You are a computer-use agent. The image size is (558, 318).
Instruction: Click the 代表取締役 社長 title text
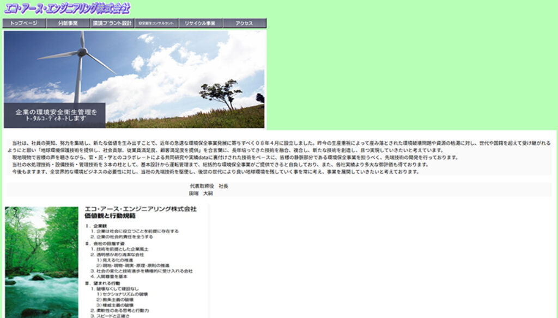click(x=209, y=186)
